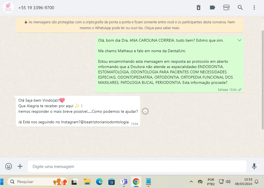The image size is (264, 188).
Task: Open Task View on the taskbar
Action: (x=75, y=182)
